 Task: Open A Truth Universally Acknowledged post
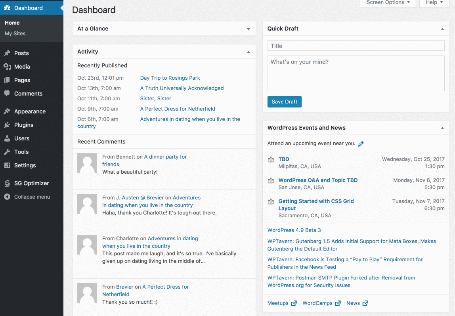[x=182, y=88]
